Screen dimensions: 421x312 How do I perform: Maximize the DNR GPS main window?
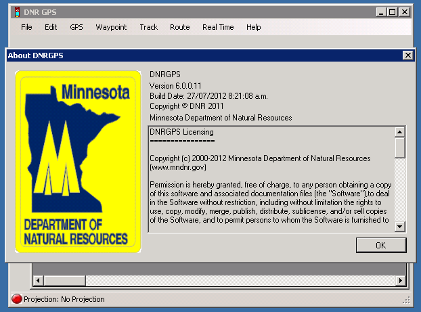[393, 12]
